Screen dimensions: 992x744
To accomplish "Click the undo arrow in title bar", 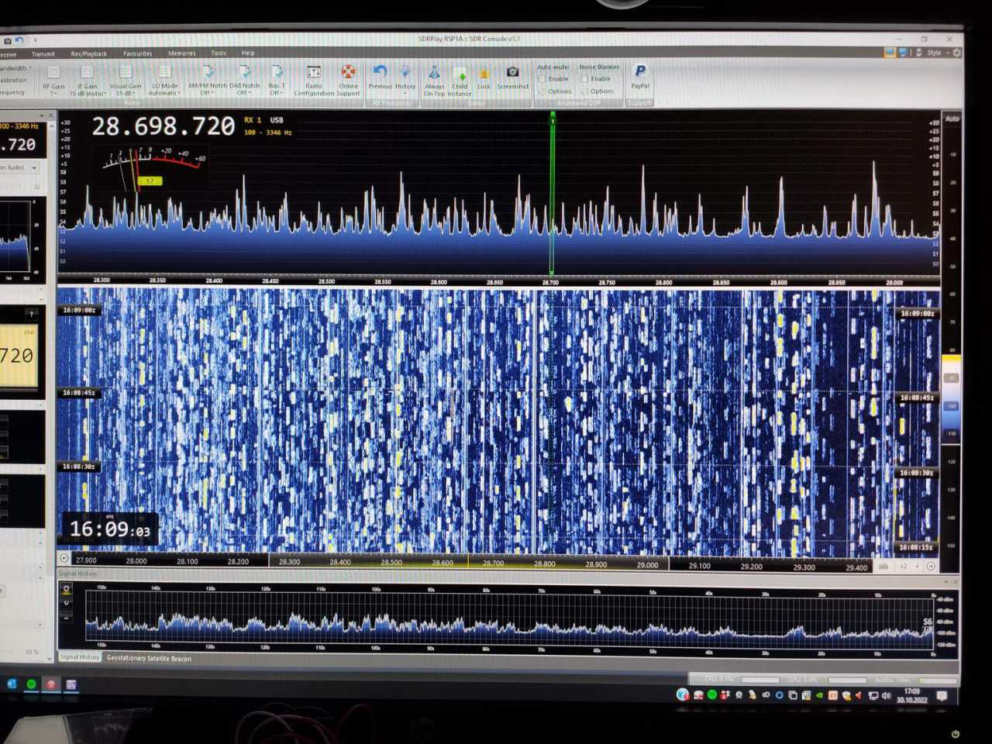I will tap(19, 40).
